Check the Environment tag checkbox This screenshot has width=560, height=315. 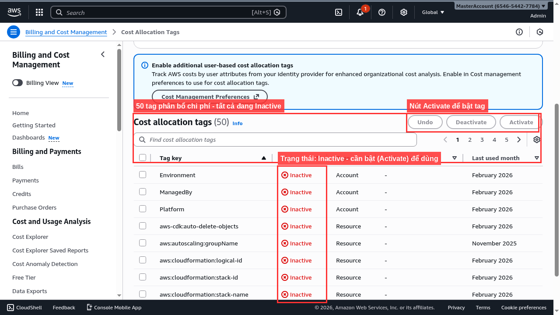tap(143, 175)
